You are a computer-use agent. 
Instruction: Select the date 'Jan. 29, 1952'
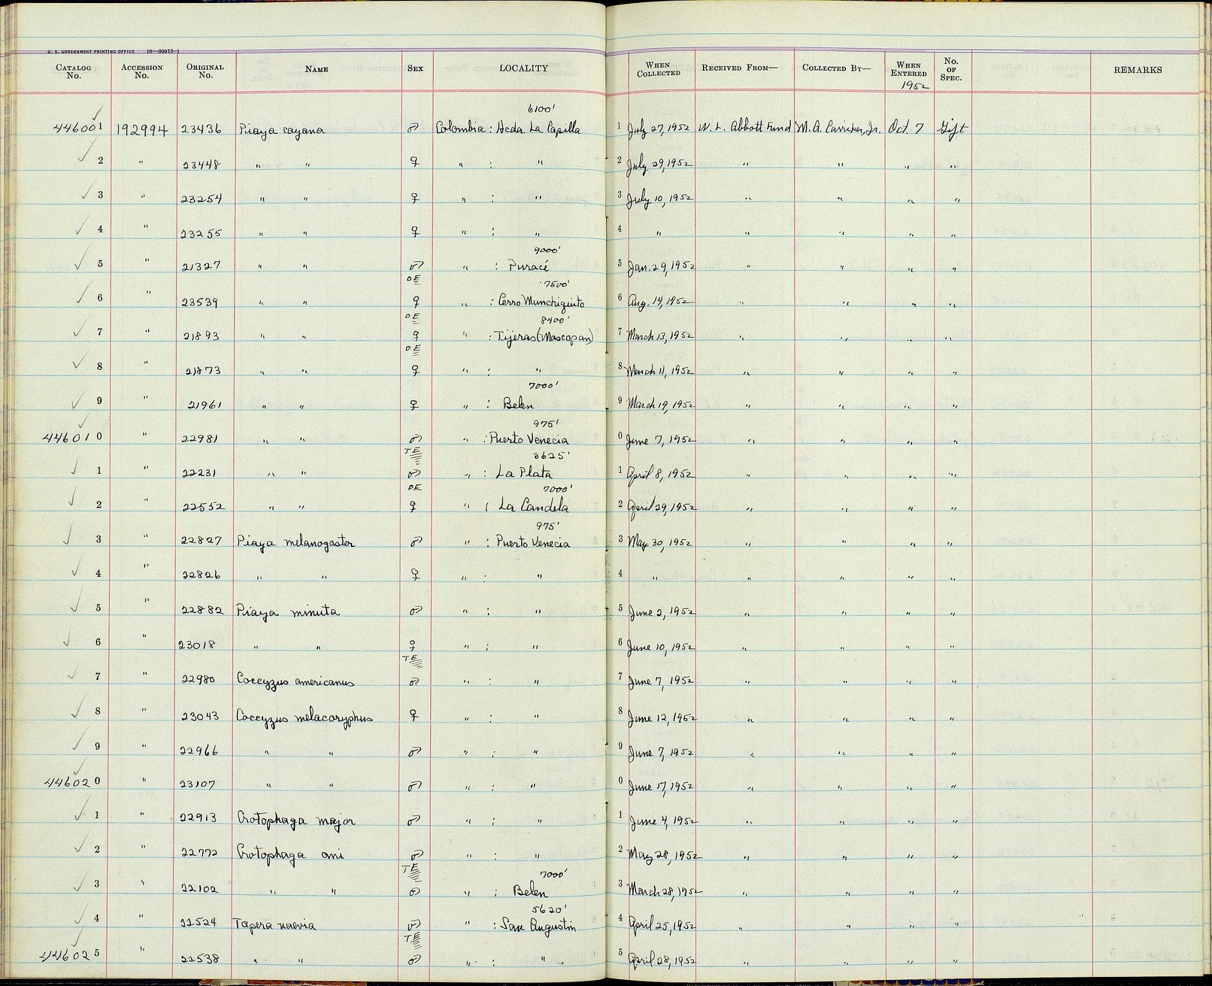pyautogui.click(x=662, y=267)
